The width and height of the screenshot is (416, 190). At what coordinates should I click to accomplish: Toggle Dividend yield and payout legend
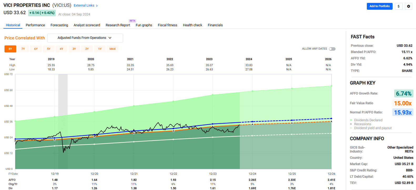(x=351, y=128)
